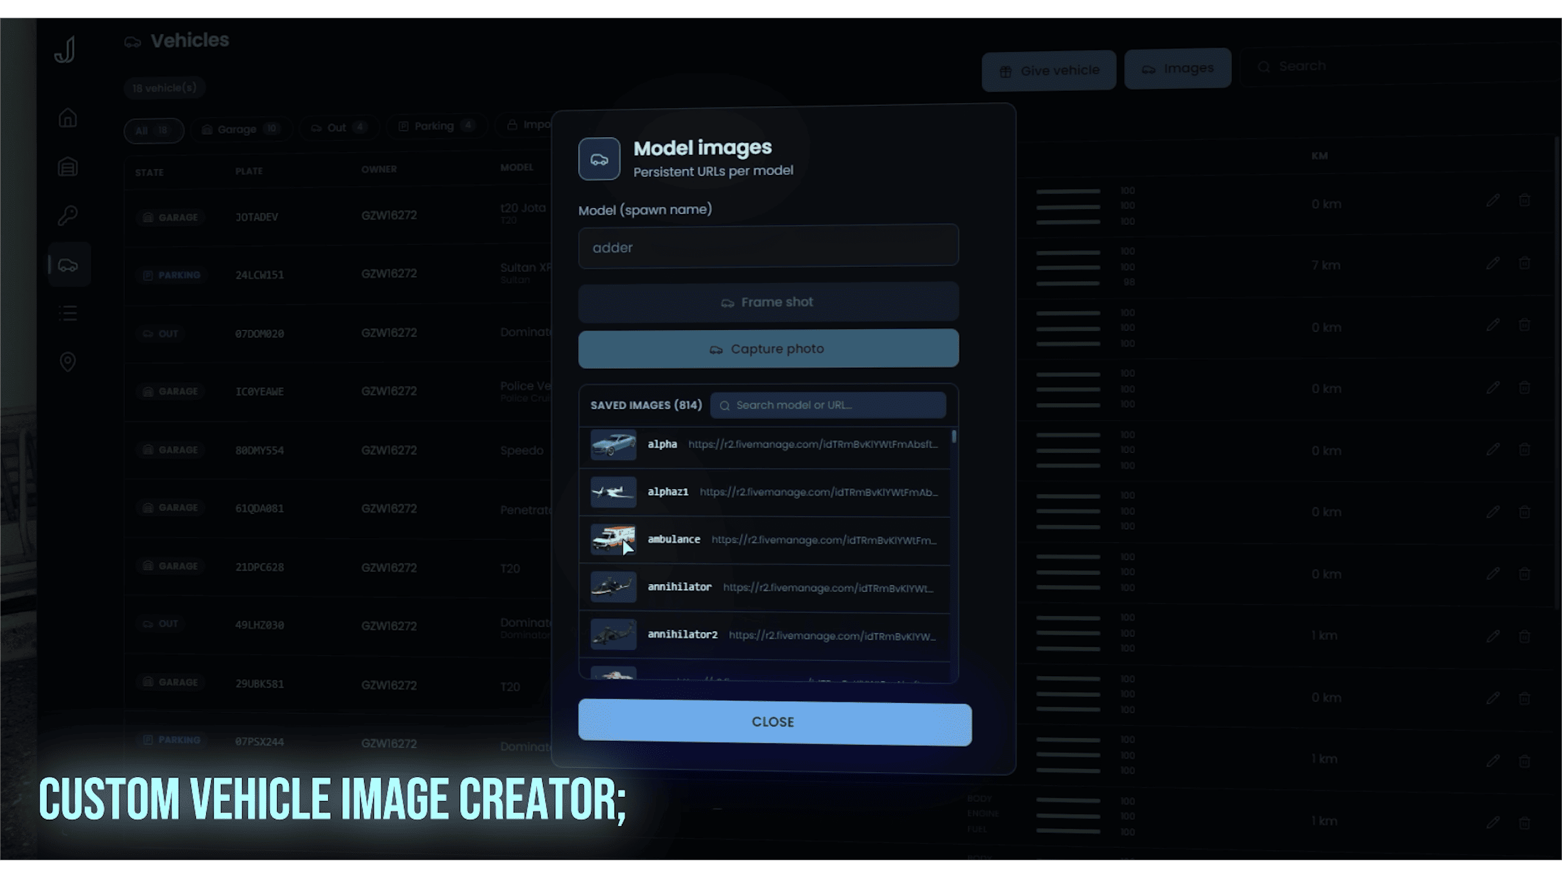Click the J logo in sidebar
Viewport: 1562px width, 878px height.
click(65, 49)
